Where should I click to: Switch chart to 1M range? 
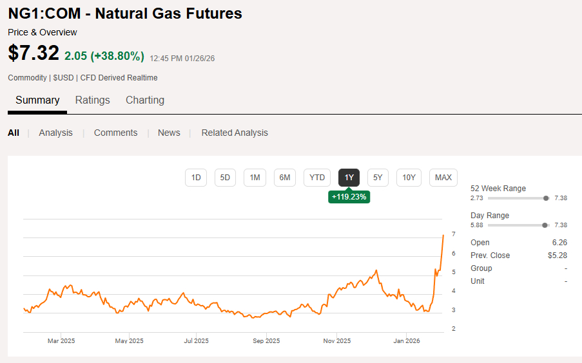[255, 178]
